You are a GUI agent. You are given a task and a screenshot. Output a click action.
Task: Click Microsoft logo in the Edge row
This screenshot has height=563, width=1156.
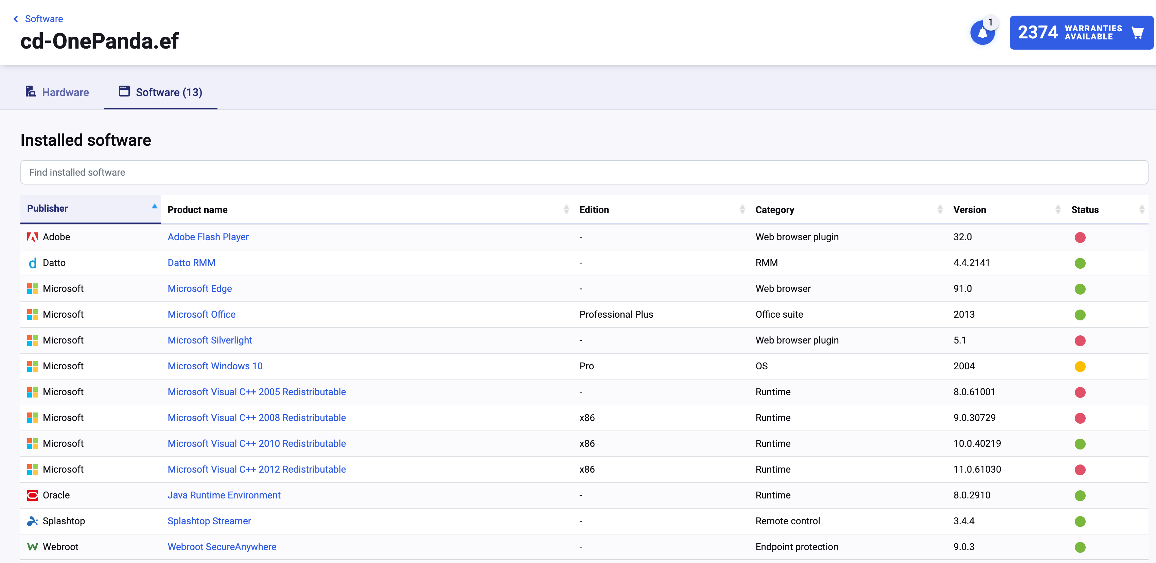(x=32, y=288)
